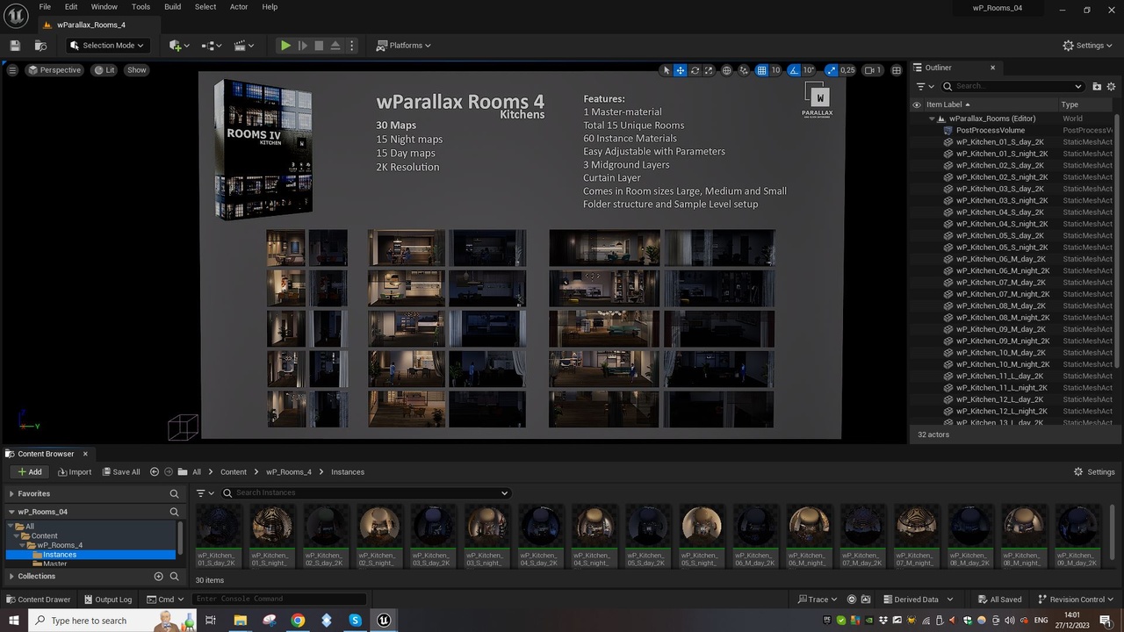Open the Content Browser asset filter menu
Image resolution: width=1124 pixels, height=632 pixels.
205,493
